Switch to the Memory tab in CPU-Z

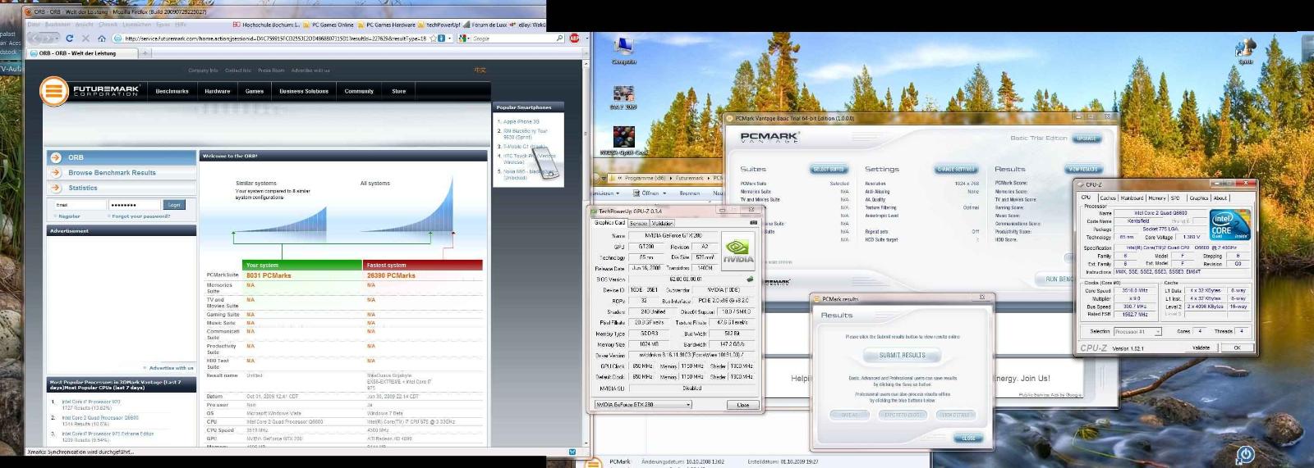point(1157,198)
